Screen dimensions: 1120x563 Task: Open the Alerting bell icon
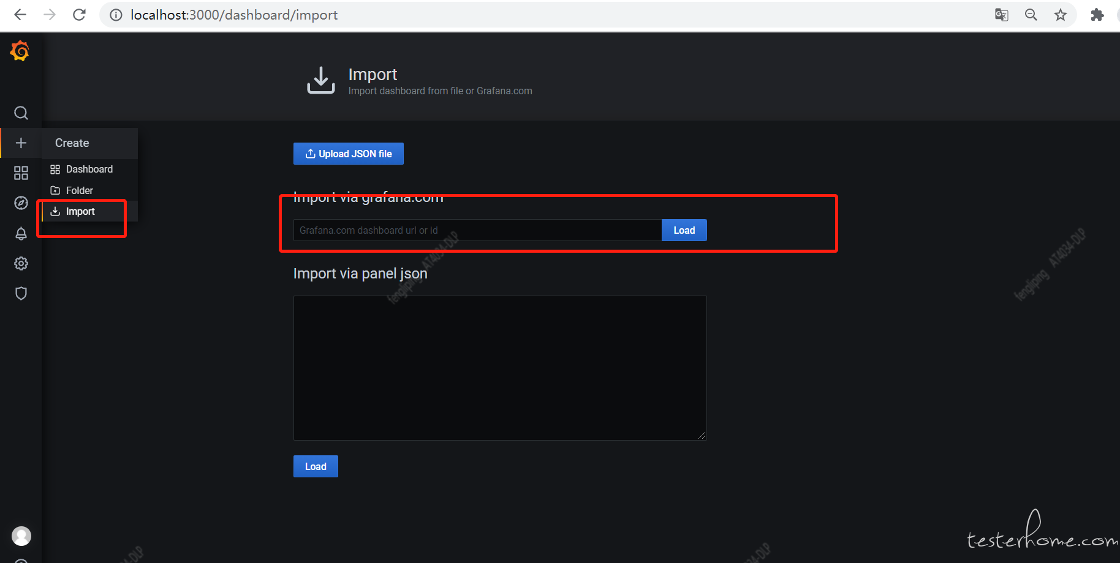(x=21, y=233)
